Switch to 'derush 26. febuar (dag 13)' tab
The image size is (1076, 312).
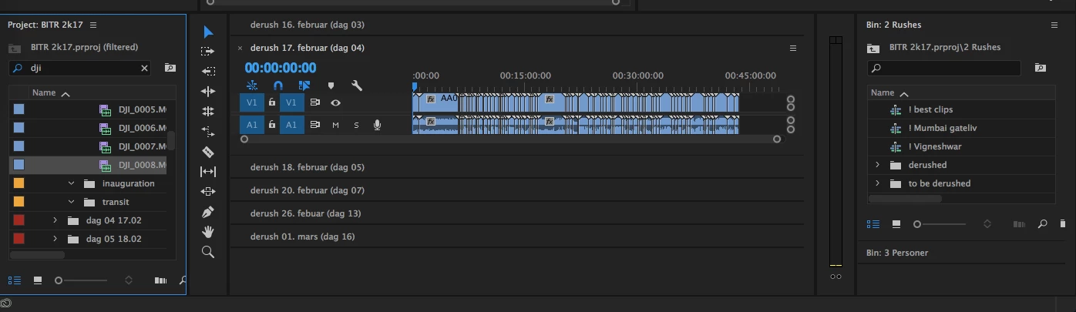pos(305,213)
